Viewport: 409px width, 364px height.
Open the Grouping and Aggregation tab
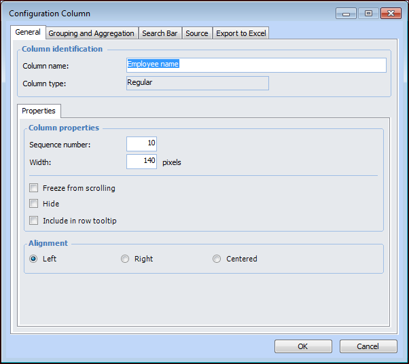(91, 33)
